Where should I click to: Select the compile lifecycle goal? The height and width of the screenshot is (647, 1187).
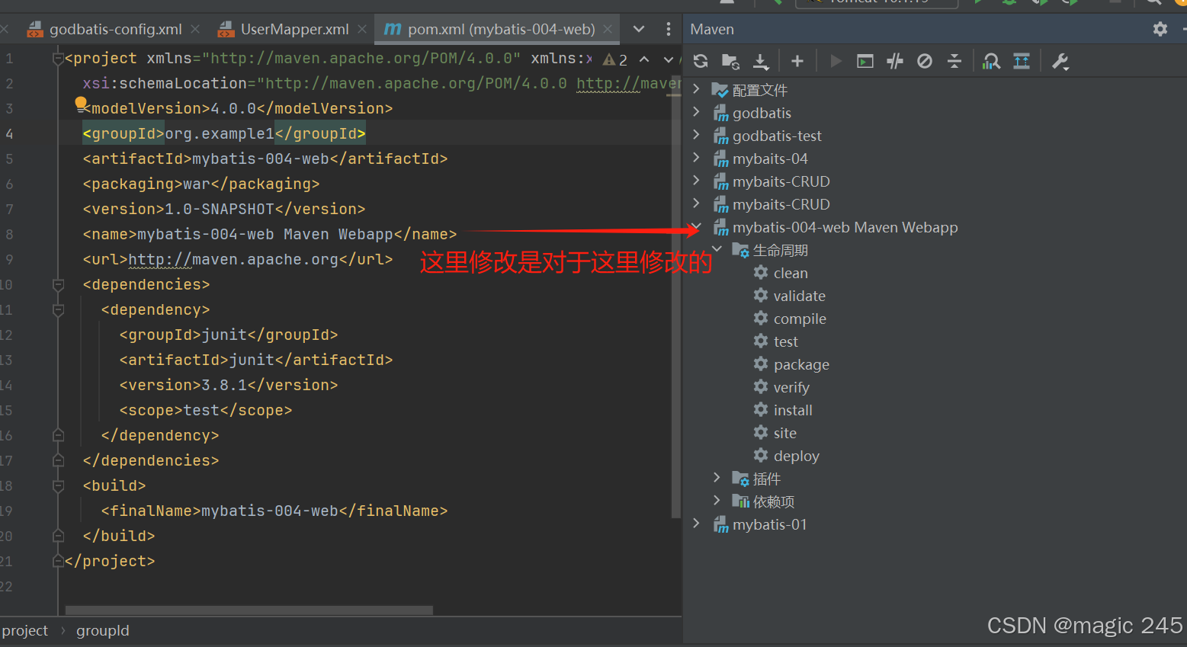pyautogui.click(x=800, y=319)
